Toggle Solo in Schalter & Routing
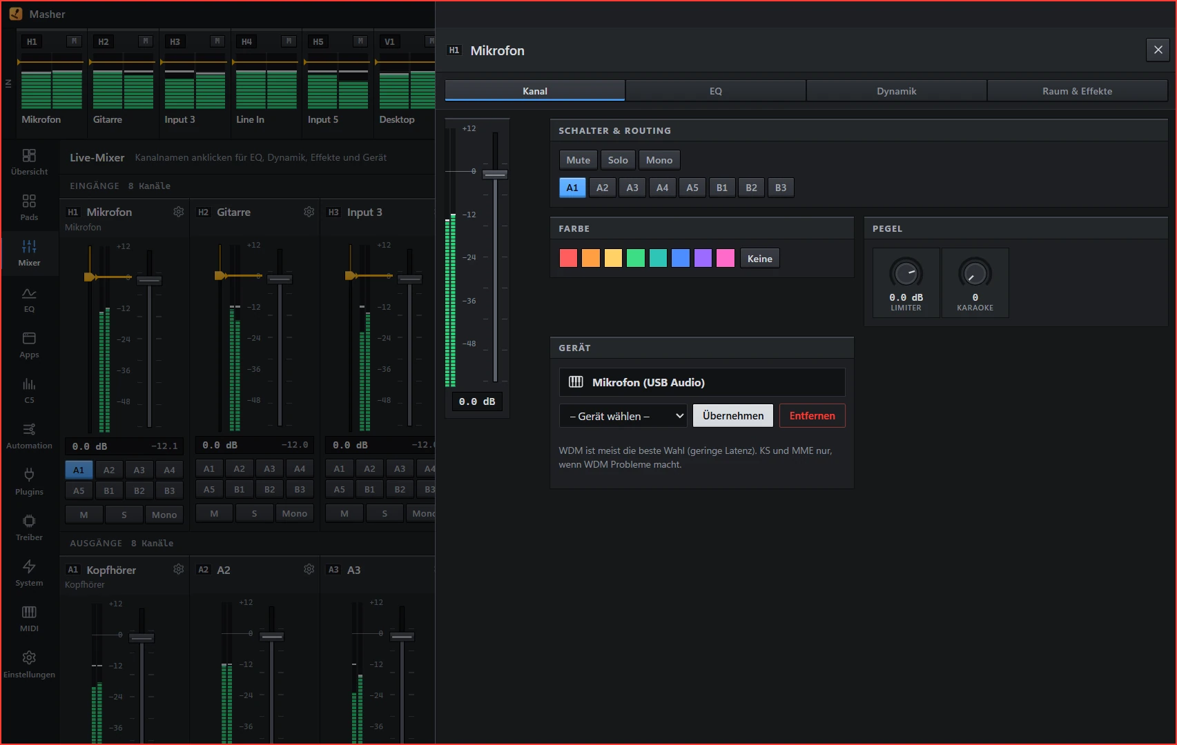1177x745 pixels. pos(618,160)
